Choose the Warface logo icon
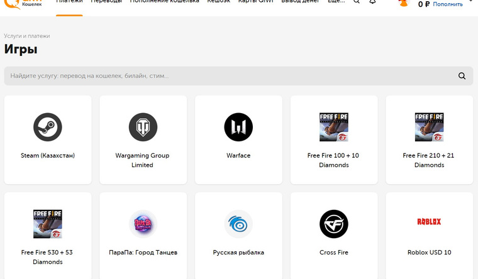This screenshot has height=279, width=478. pyautogui.click(x=238, y=127)
